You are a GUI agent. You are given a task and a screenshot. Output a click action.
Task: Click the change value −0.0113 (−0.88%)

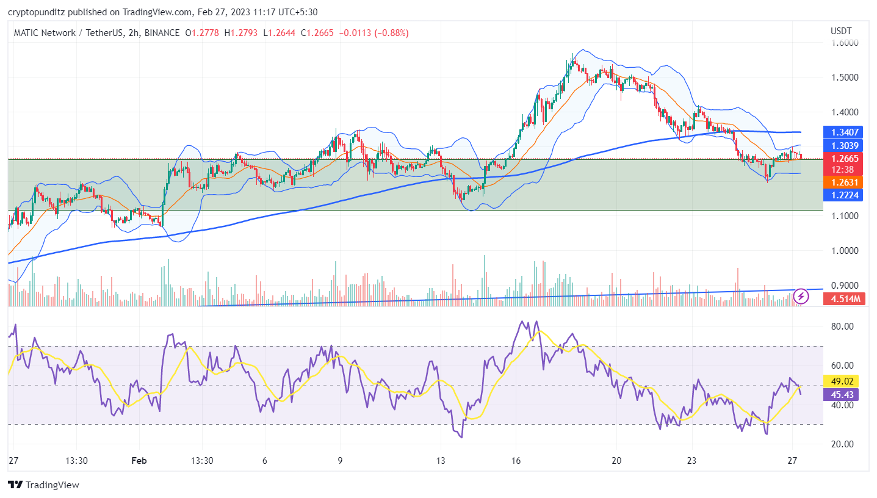(x=374, y=33)
